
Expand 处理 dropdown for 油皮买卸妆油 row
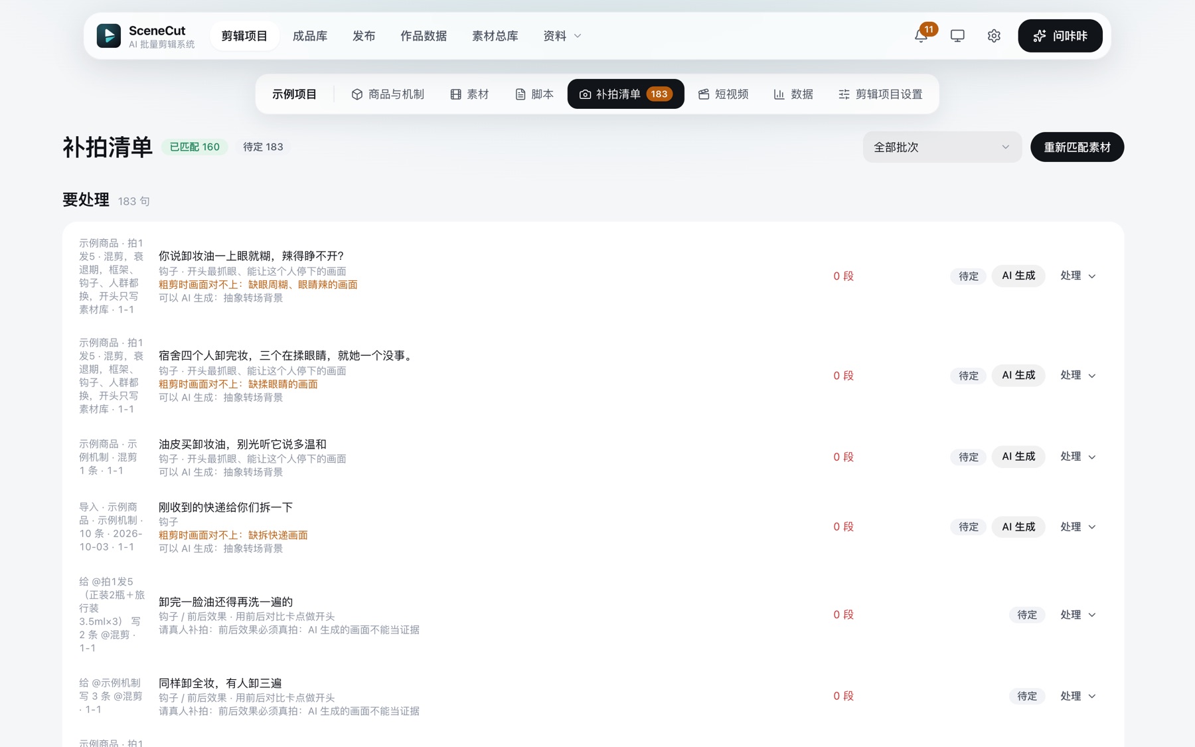click(1077, 457)
